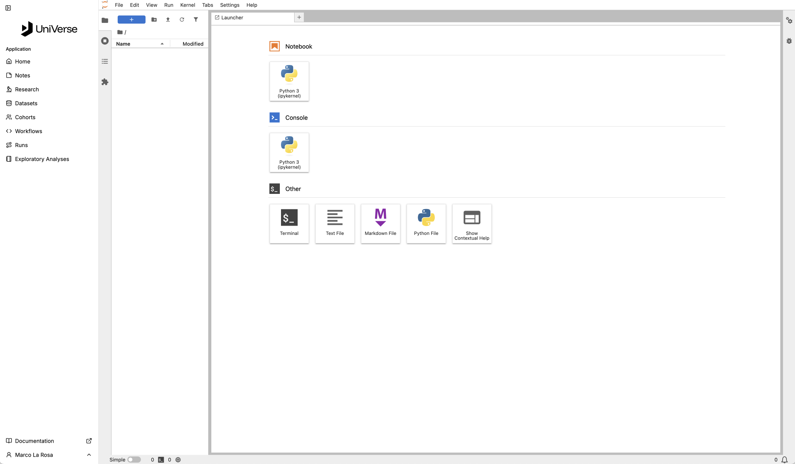Screen dimensions: 795x464
Task: Collapse the UniVerse left sidebar
Action: pos(8,8)
